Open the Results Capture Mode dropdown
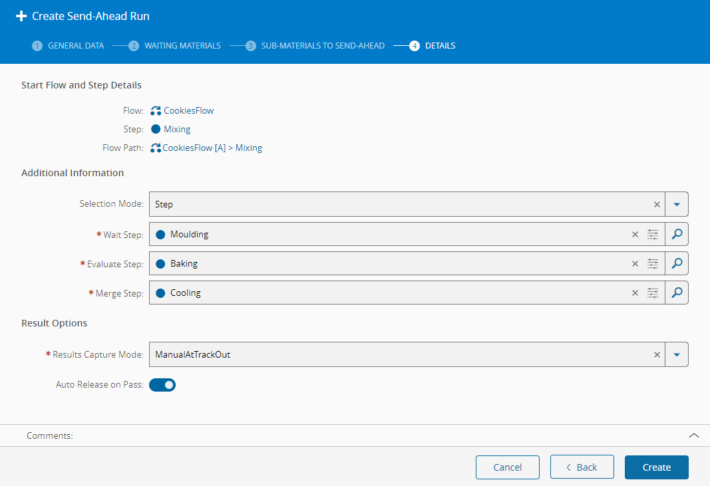The width and height of the screenshot is (710, 486). pyautogui.click(x=677, y=354)
